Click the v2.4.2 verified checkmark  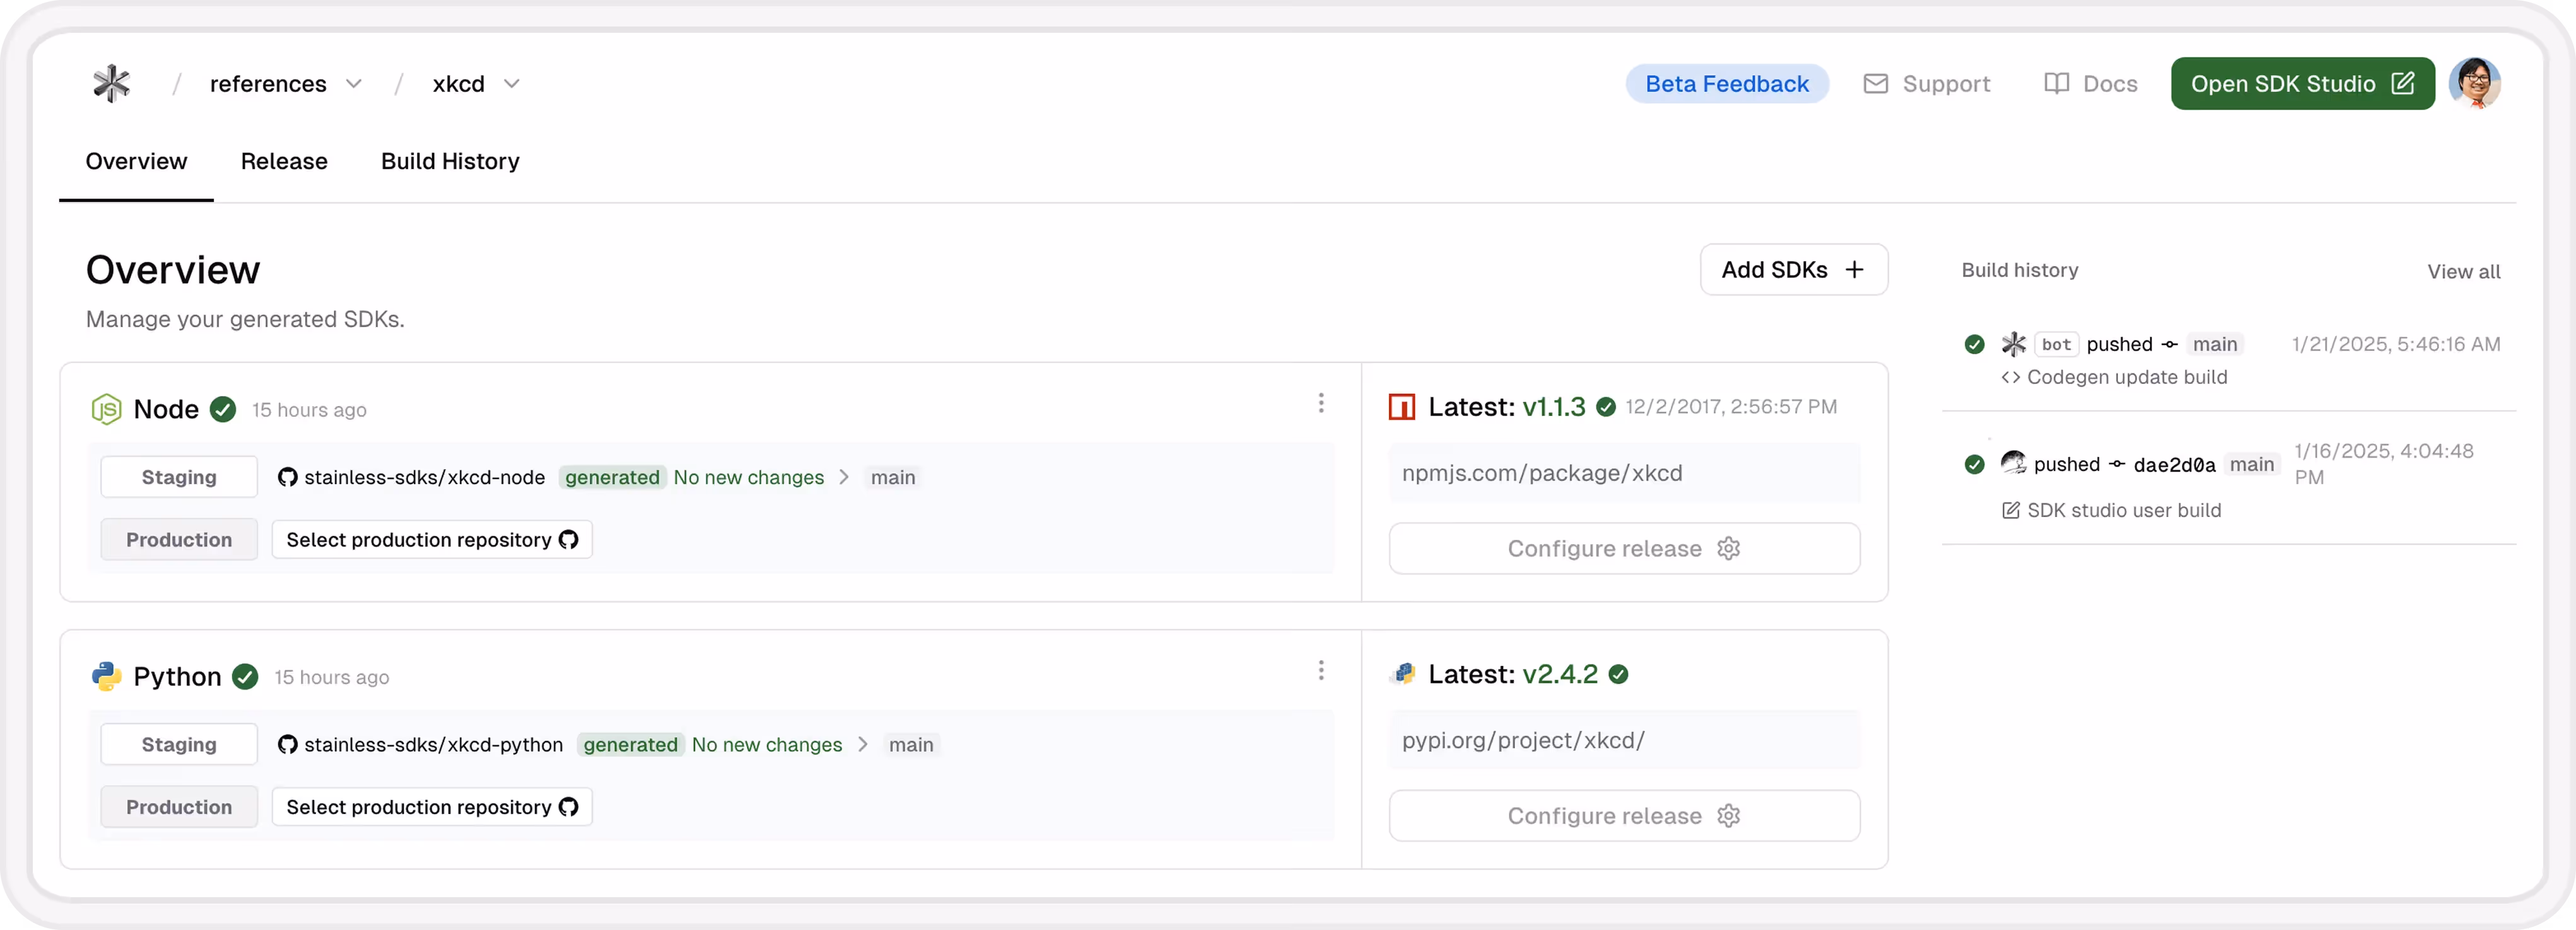tap(1618, 675)
